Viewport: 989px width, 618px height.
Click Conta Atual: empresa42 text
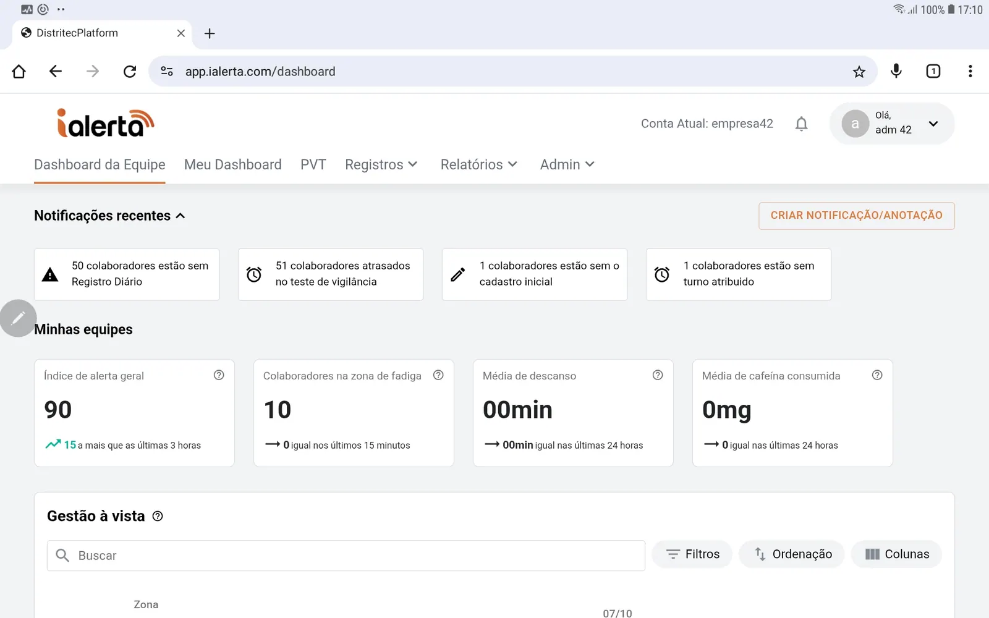pos(707,124)
